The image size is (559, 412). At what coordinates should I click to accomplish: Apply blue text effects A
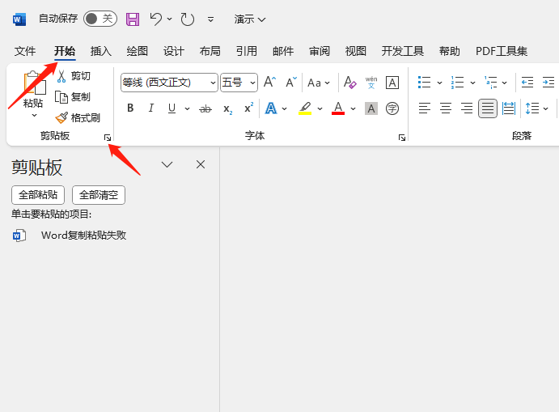tap(271, 108)
